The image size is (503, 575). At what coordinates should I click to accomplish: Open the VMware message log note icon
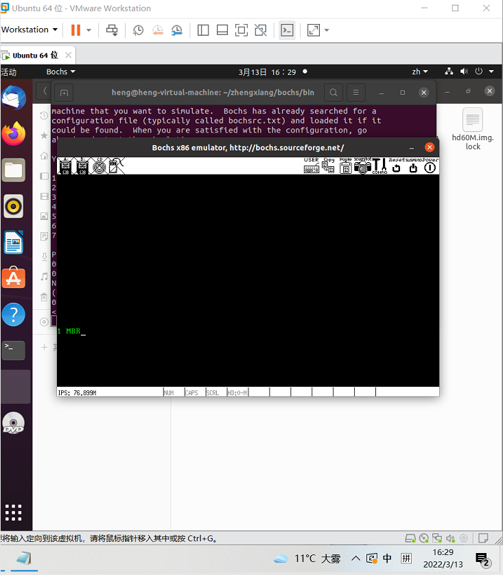click(x=484, y=538)
